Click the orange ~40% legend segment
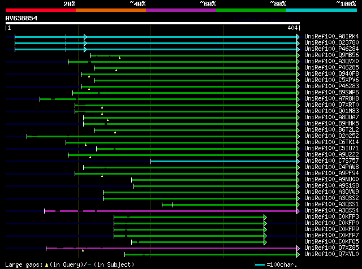Image resolution: width=362 pixels, height=269 pixels. click(x=111, y=10)
